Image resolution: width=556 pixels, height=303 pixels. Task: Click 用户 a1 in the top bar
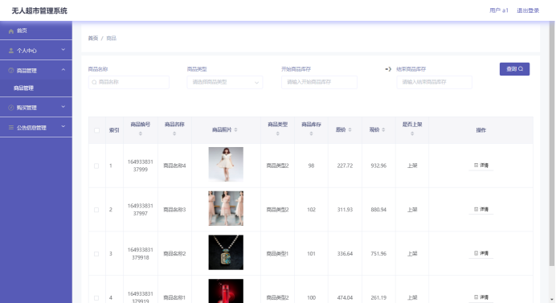[x=499, y=10]
